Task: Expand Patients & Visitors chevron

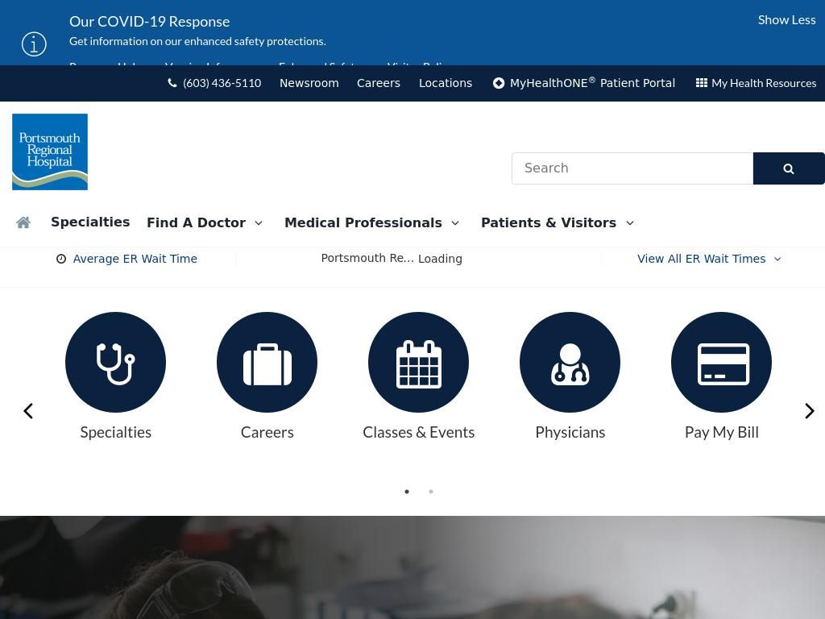Action: [630, 223]
